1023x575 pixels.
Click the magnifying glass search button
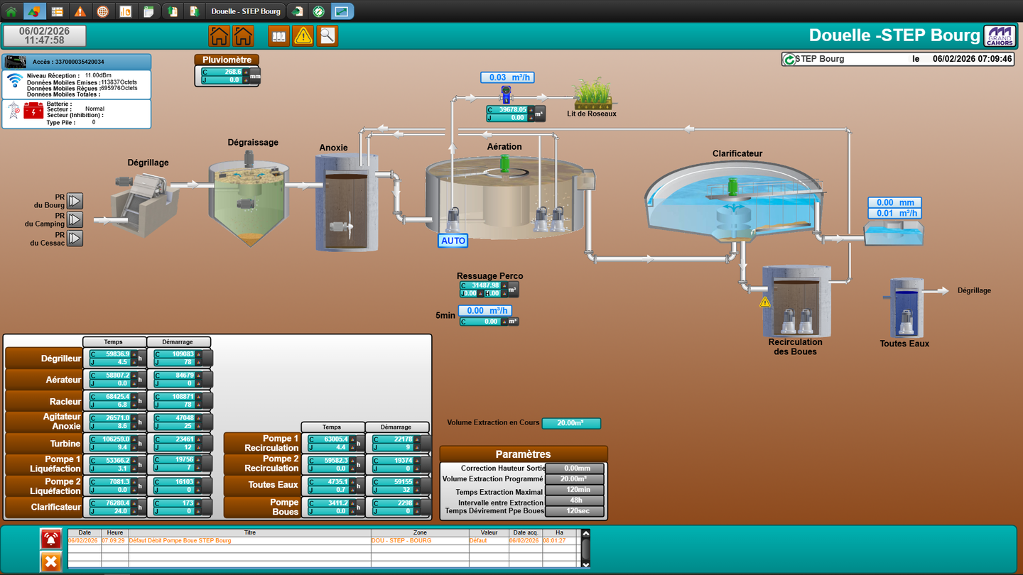coord(327,35)
